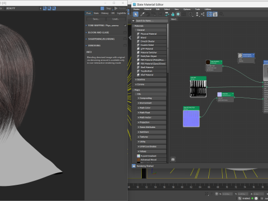268x201 pixels.
Task: Click the Save... button
Action: pos(96,19)
